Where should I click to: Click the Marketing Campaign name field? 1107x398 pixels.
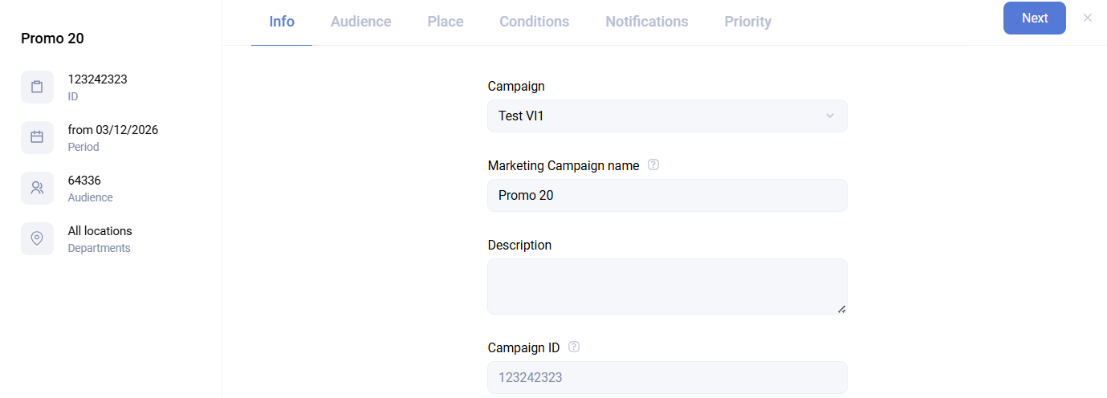[x=666, y=195]
